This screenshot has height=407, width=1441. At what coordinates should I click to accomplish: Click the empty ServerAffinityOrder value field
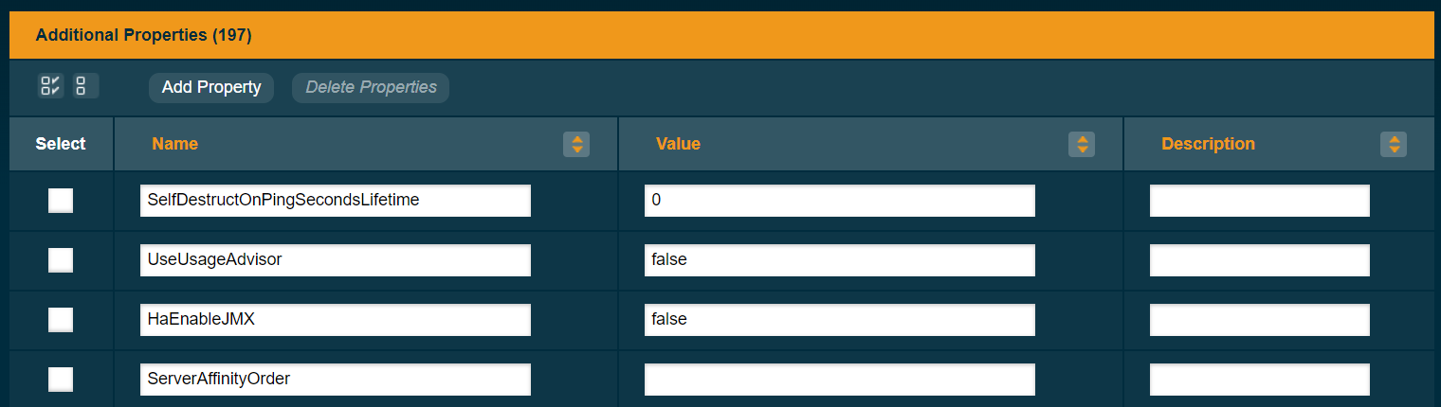point(839,380)
